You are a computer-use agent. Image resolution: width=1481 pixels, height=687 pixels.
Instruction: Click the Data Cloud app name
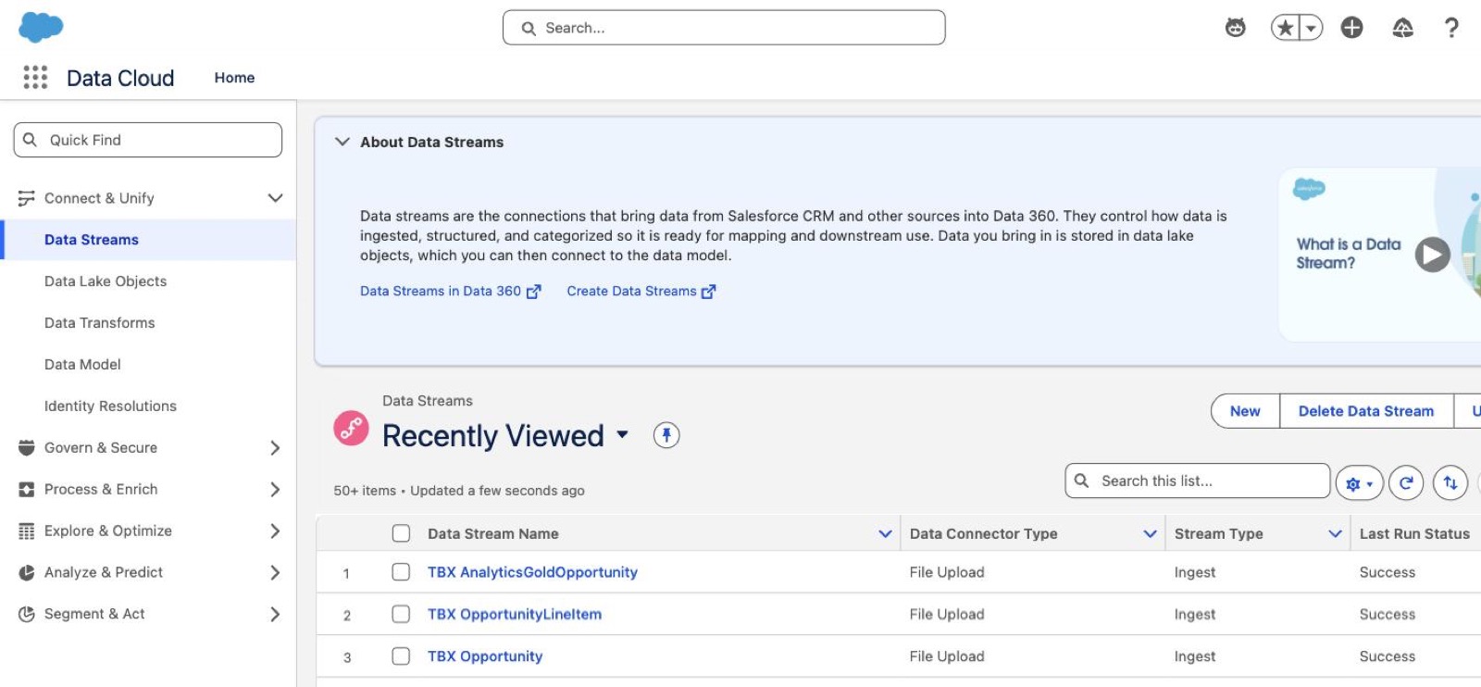(120, 78)
